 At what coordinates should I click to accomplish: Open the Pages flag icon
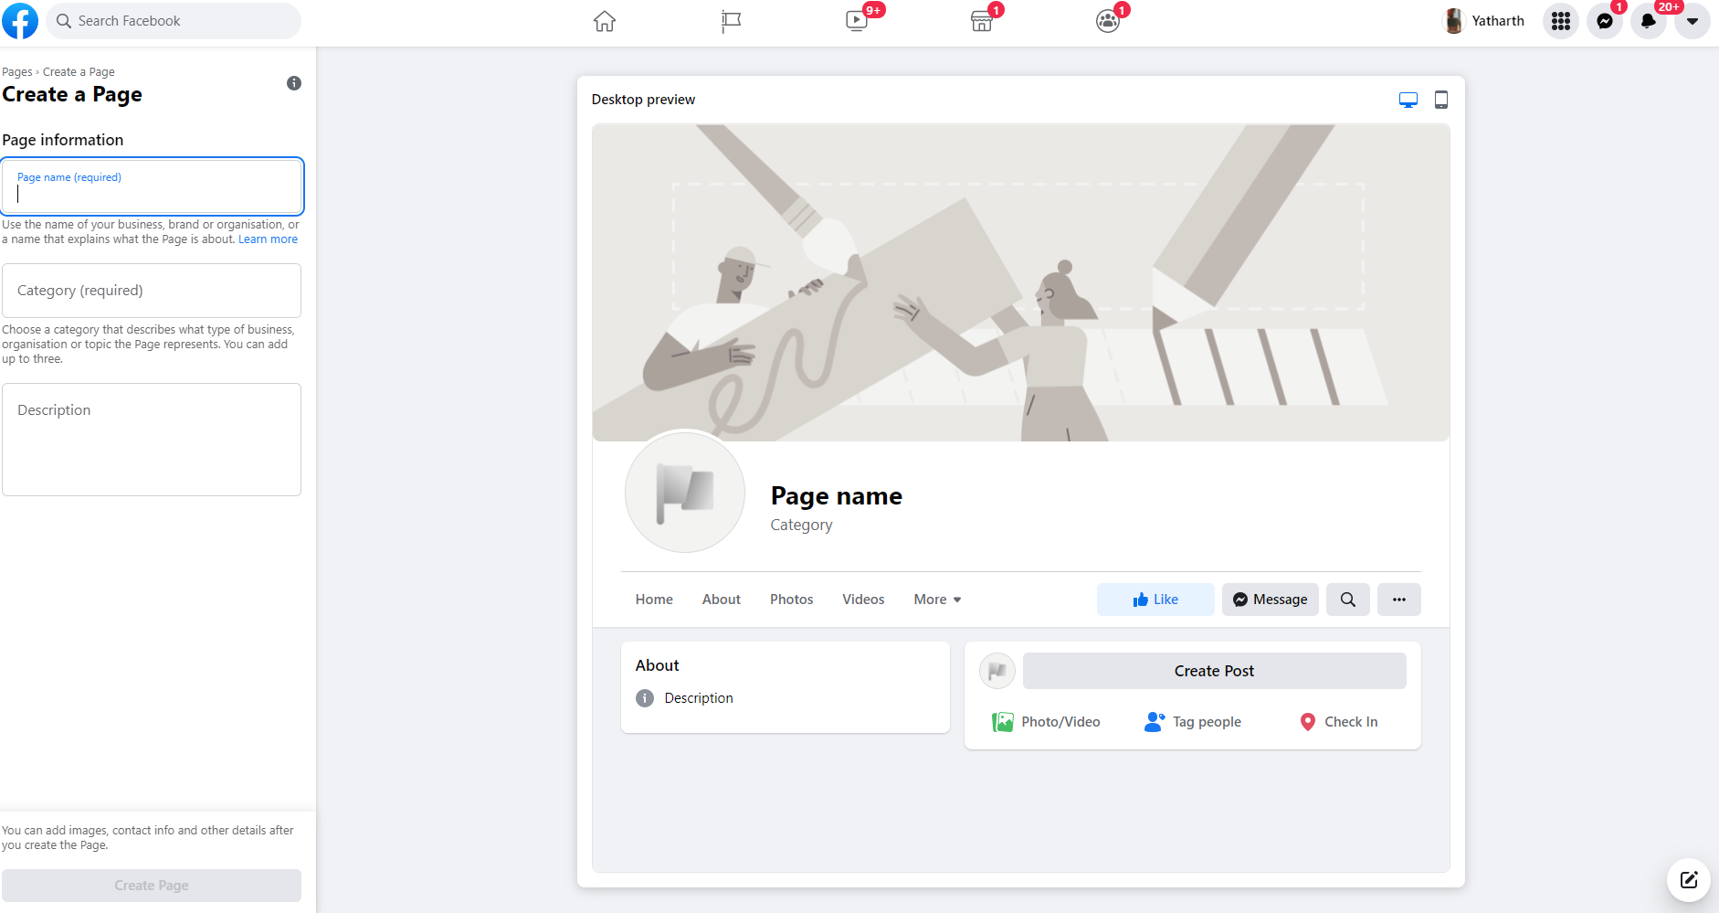click(731, 21)
